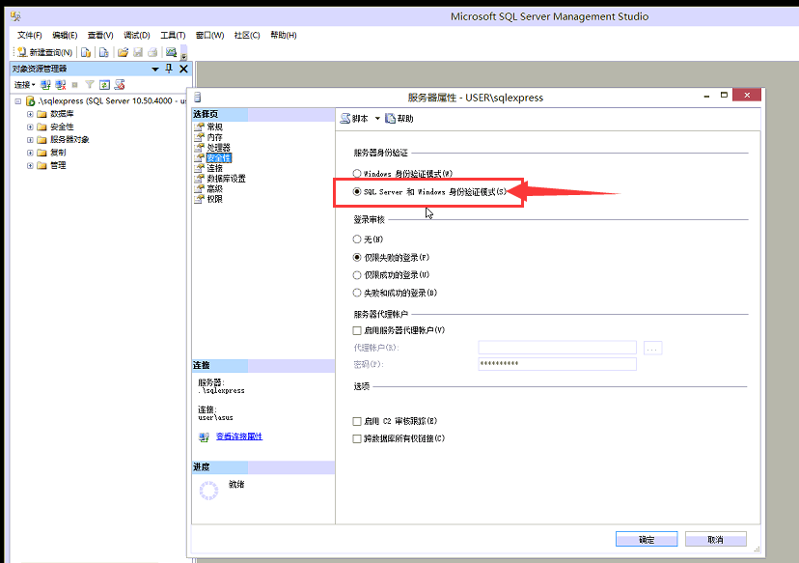This screenshot has width=799, height=563.
Task: Click the 脚本 script button in the dialog
Action: click(x=355, y=119)
